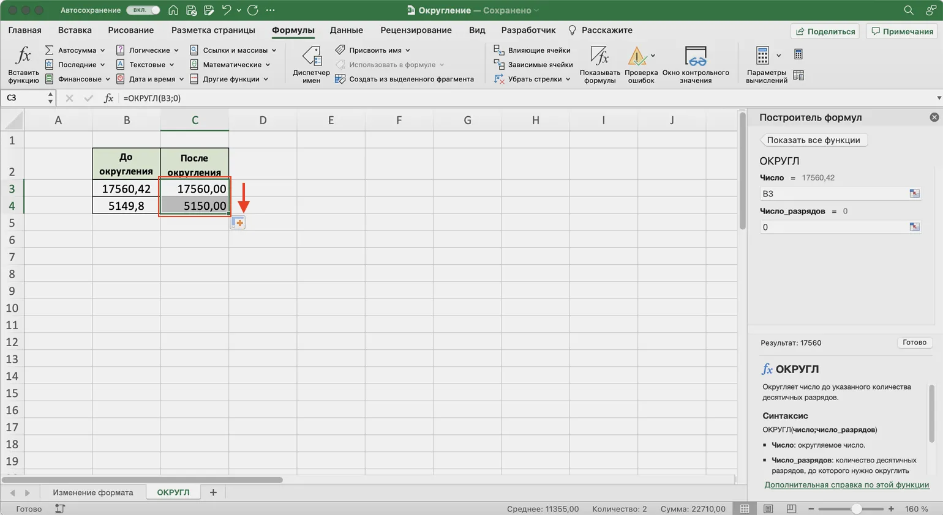Image resolution: width=943 pixels, height=515 pixels.
Task: Click cell picker icon for Число field
Action: tap(914, 193)
